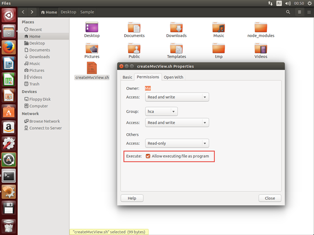Select createMvcView.sh file

coord(92,70)
